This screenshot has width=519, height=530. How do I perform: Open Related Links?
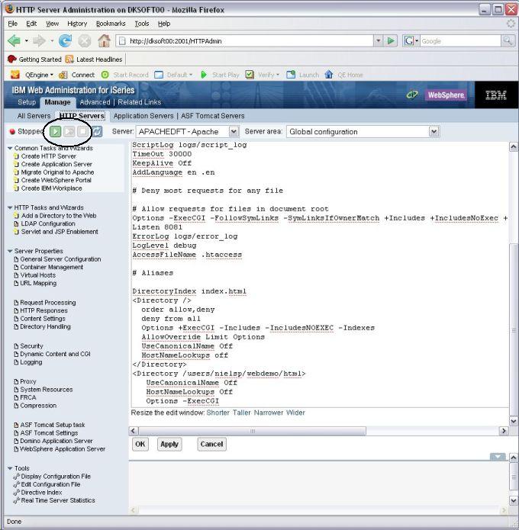(x=140, y=102)
